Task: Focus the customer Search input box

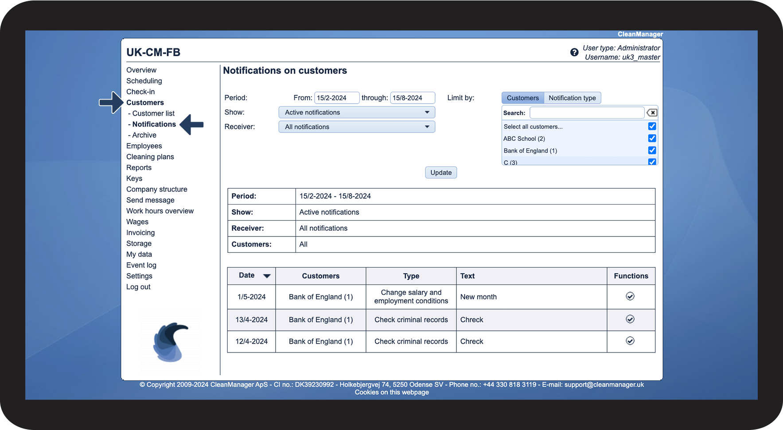Action: point(587,113)
